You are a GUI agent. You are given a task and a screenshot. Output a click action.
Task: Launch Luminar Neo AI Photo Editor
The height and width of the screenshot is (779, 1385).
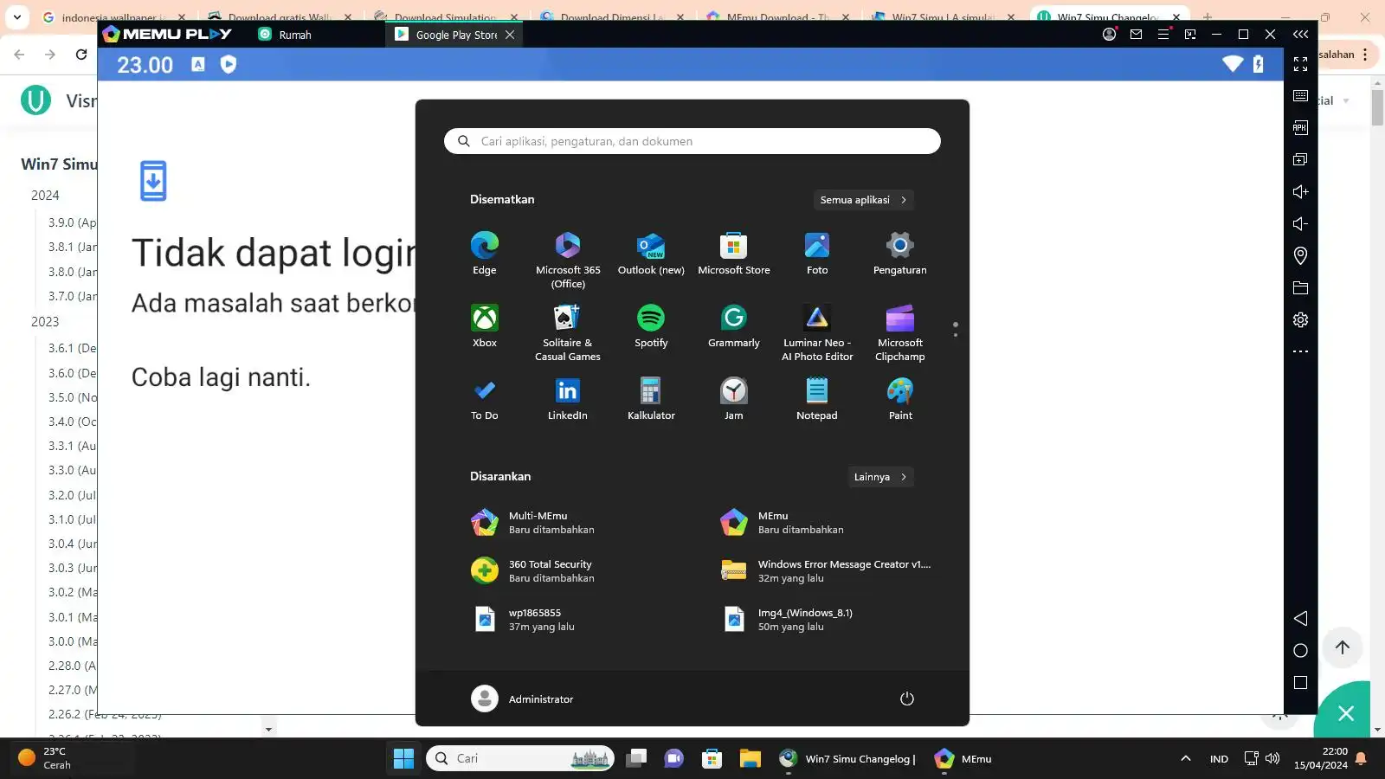pyautogui.click(x=817, y=332)
